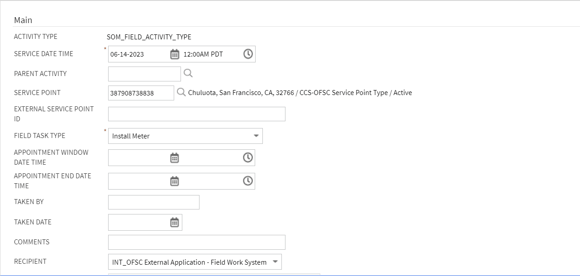The width and height of the screenshot is (580, 276).
Task: Click the SOM_FIELD_ACTIVITY_TYPE value text
Action: (x=149, y=37)
